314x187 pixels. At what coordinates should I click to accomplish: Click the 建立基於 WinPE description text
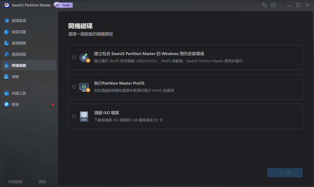click(170, 61)
